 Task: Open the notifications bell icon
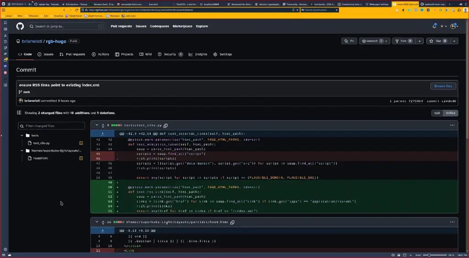pyautogui.click(x=434, y=26)
